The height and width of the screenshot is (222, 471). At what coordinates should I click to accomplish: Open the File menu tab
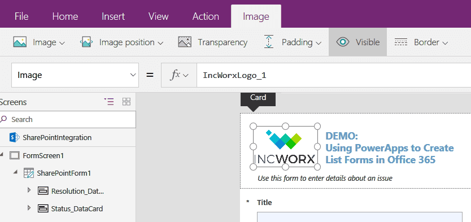tap(21, 16)
